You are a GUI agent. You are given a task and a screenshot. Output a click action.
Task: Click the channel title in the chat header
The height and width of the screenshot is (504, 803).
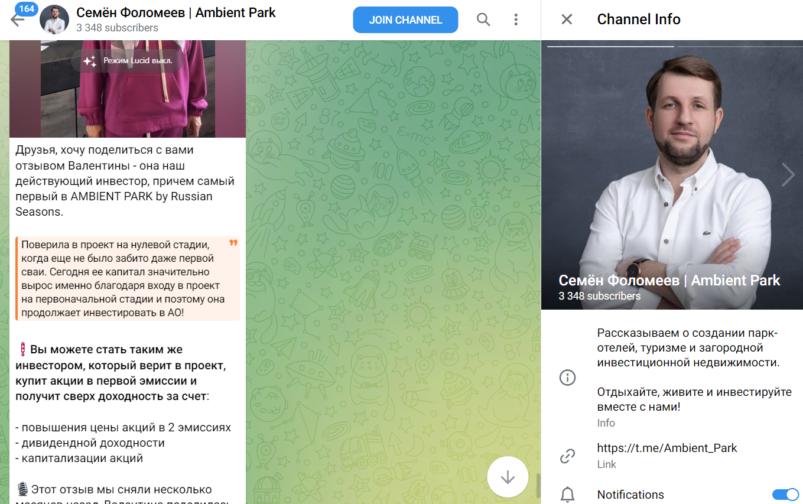pos(176,12)
